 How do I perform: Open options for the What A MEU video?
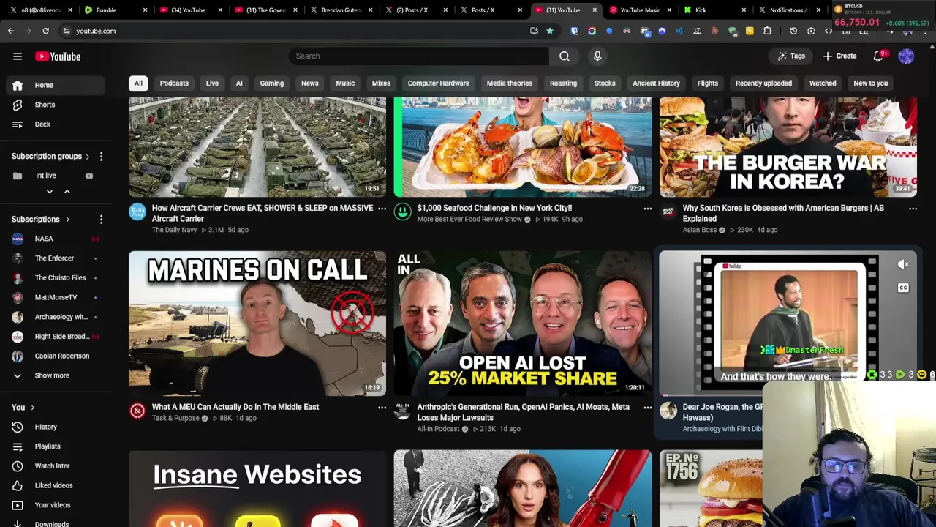pyautogui.click(x=382, y=408)
